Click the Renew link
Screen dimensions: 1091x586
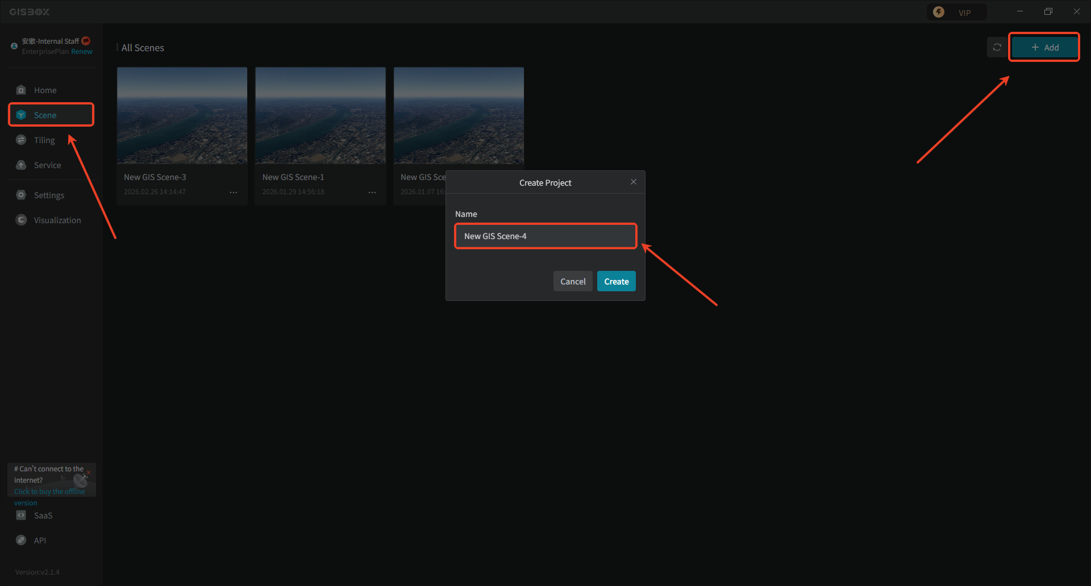point(82,52)
